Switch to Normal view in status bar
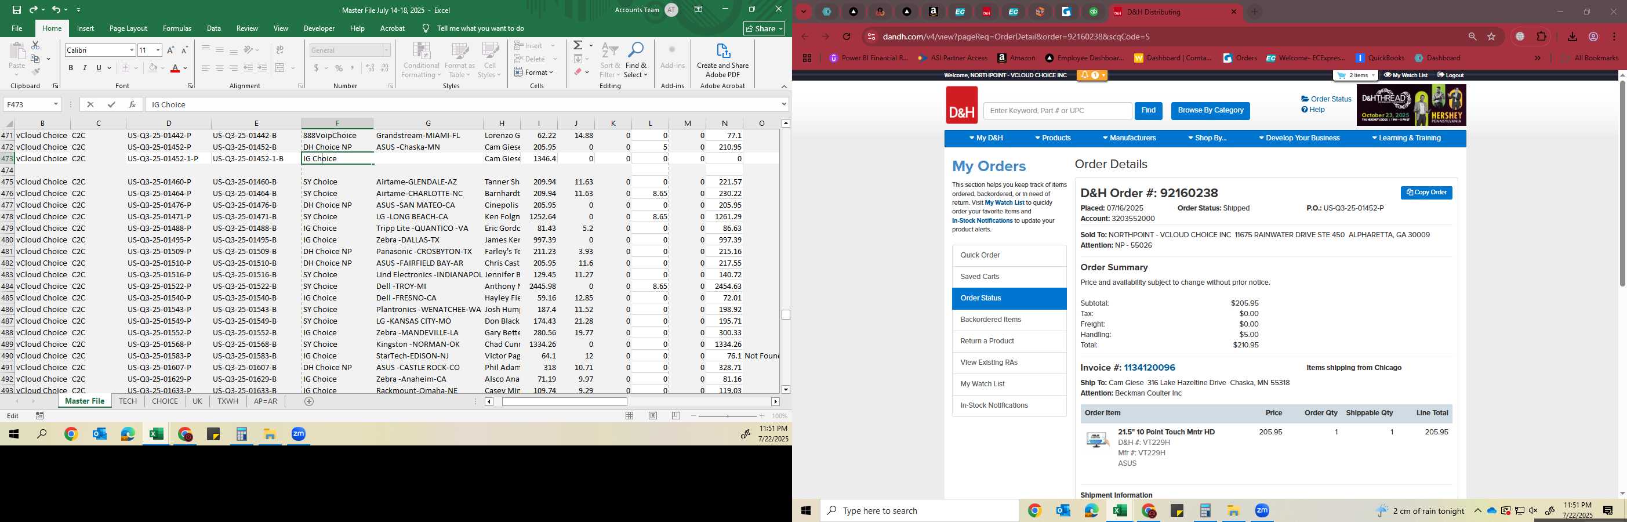The width and height of the screenshot is (1627, 522). 630,416
